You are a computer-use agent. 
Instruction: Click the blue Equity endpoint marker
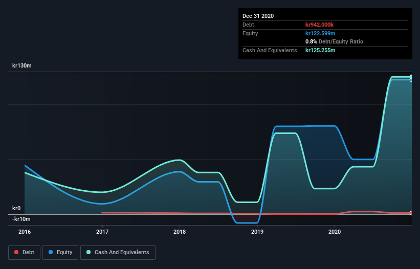(x=411, y=80)
